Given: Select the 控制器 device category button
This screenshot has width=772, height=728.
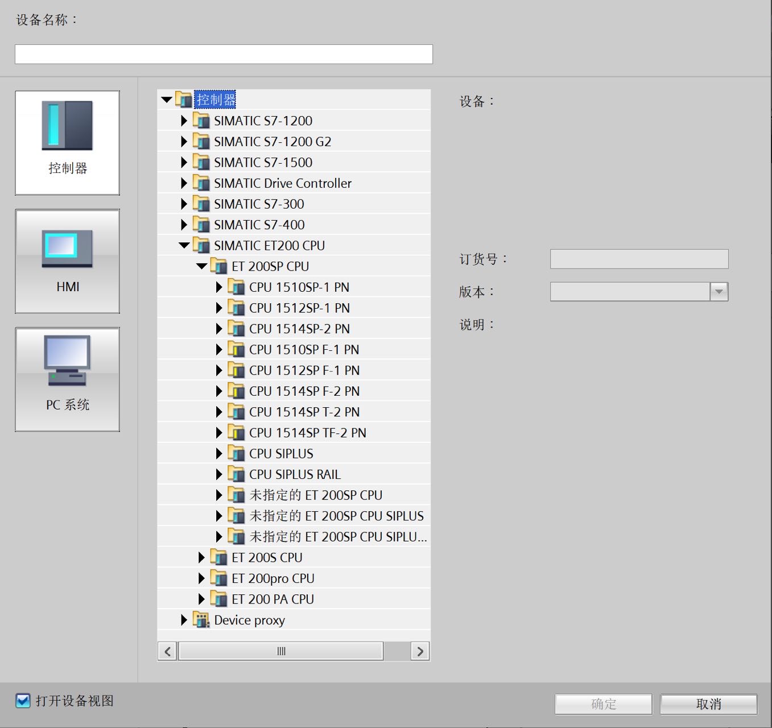Looking at the screenshot, I should pyautogui.click(x=68, y=143).
